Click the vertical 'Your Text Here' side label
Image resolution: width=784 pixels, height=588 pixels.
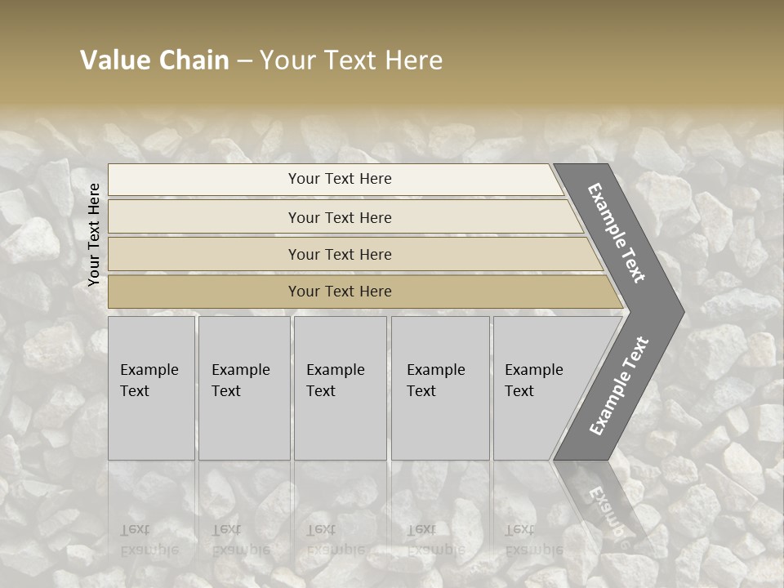coord(94,234)
